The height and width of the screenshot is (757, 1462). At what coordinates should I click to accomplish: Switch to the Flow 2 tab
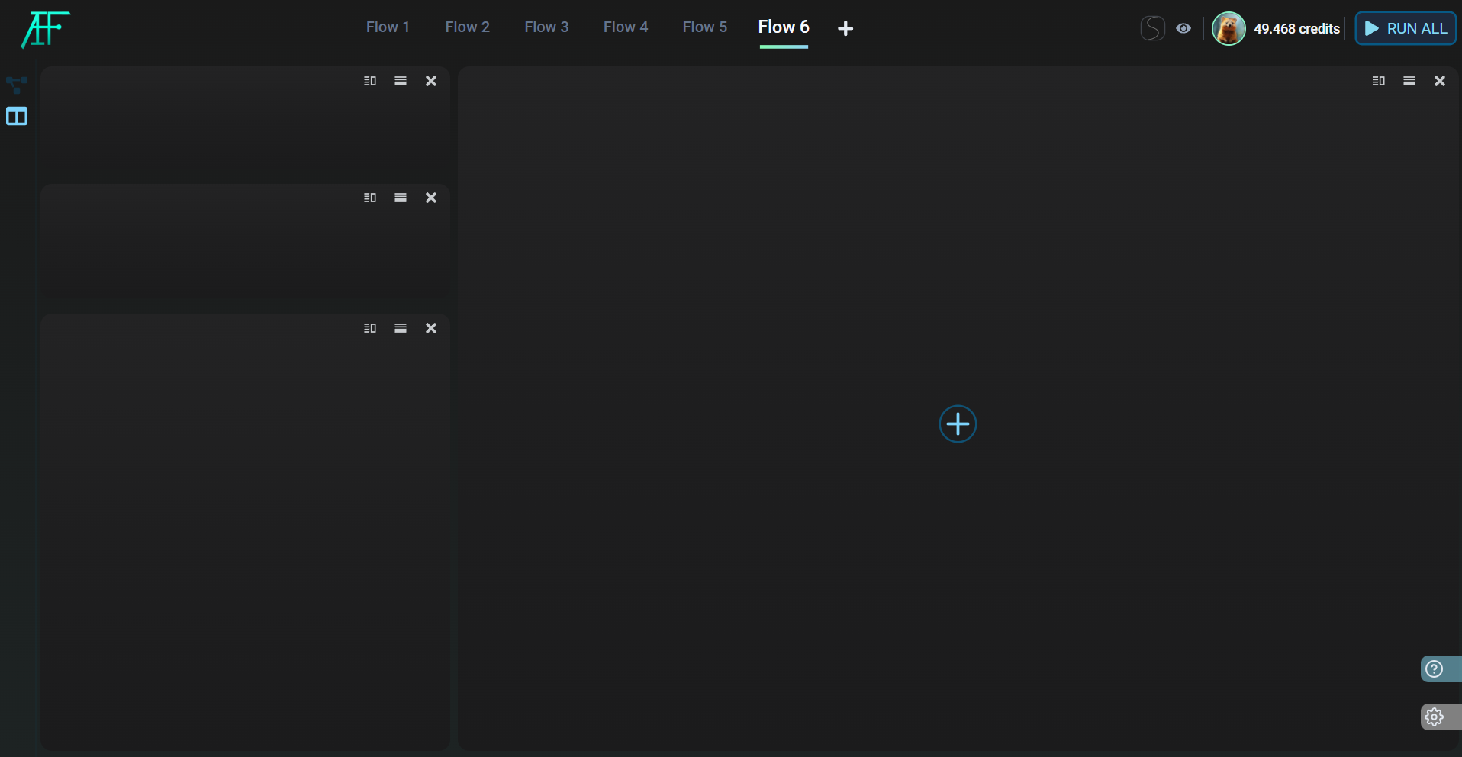click(x=468, y=27)
